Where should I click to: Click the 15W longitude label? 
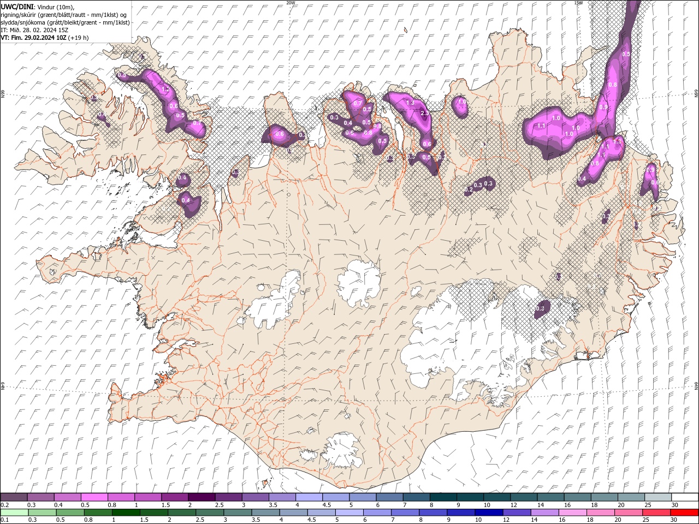point(578,3)
